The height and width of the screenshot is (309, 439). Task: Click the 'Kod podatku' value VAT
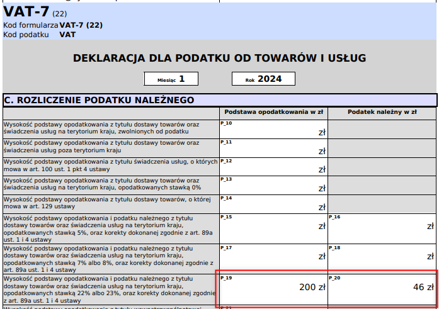click(67, 35)
